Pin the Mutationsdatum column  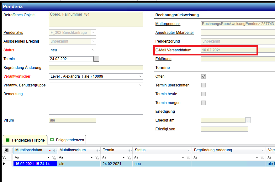(x=55, y=150)
